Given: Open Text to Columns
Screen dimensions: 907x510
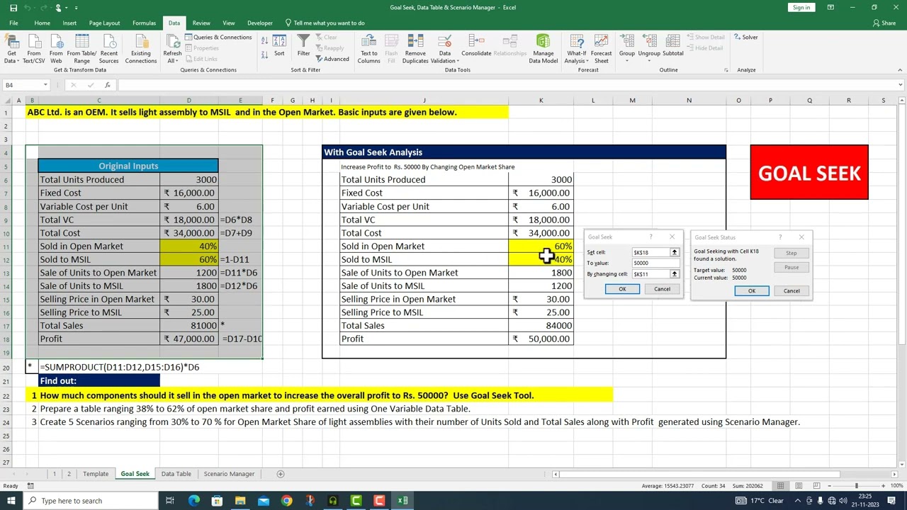Looking at the screenshot, I should tap(368, 47).
